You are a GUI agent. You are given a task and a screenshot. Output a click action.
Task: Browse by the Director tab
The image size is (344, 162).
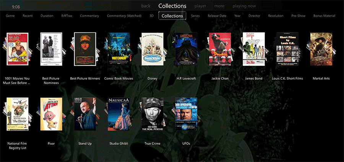tap(254, 16)
